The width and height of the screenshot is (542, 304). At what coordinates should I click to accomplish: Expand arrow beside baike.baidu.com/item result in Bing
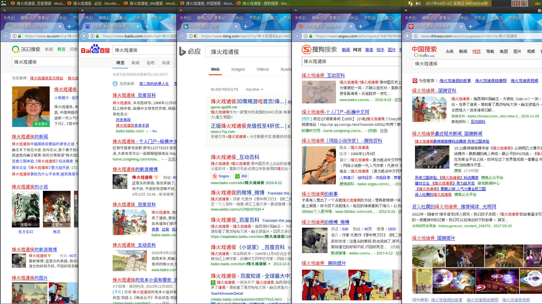point(269,264)
